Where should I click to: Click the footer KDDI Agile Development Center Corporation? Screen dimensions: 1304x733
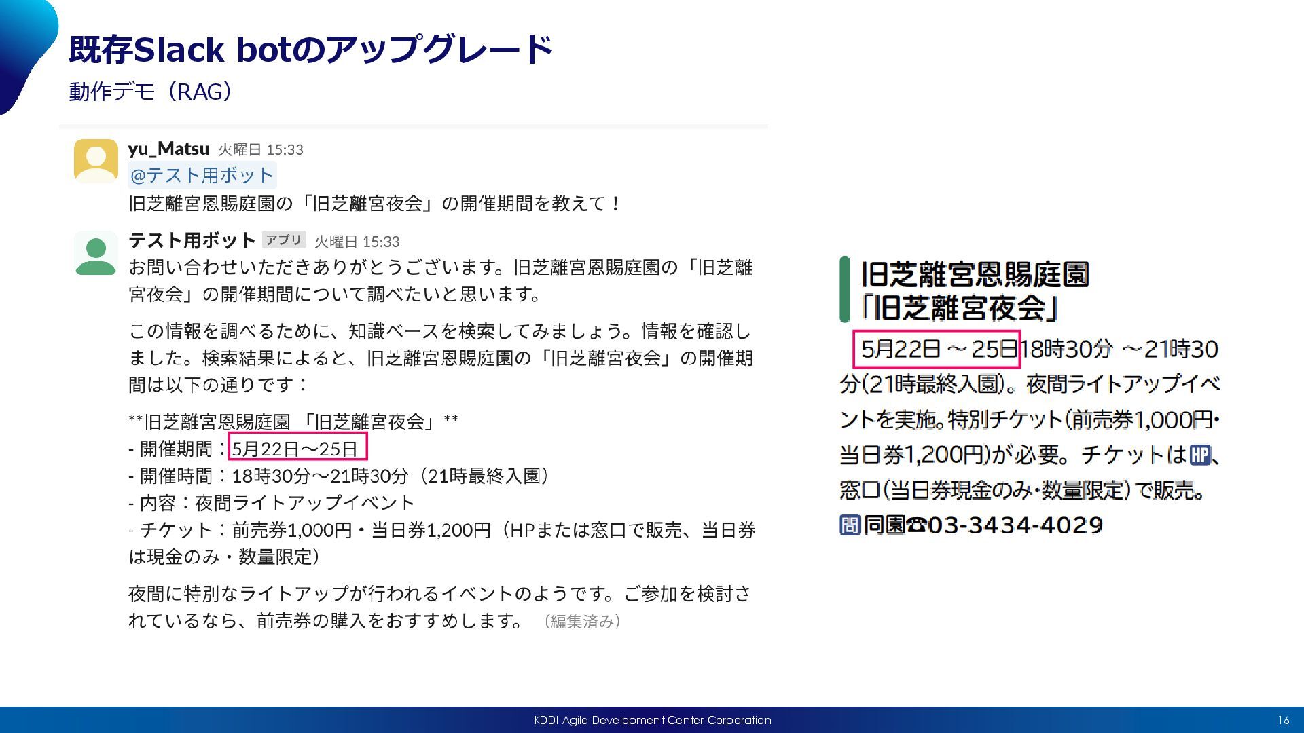pyautogui.click(x=653, y=720)
